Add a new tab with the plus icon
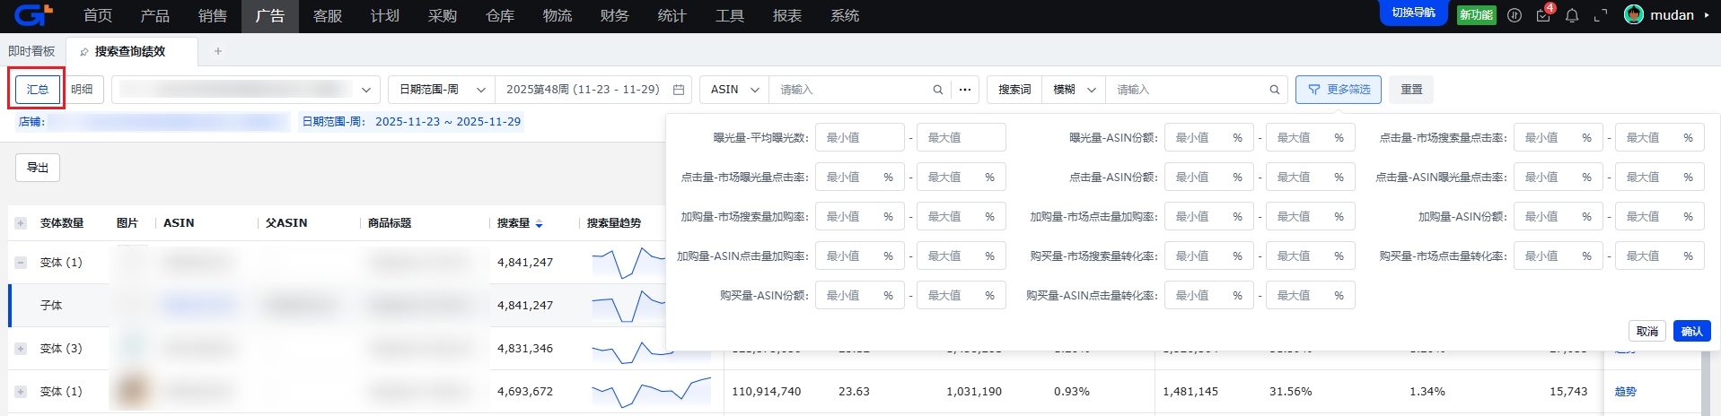Screen dimensions: 1721x416 tap(217, 51)
